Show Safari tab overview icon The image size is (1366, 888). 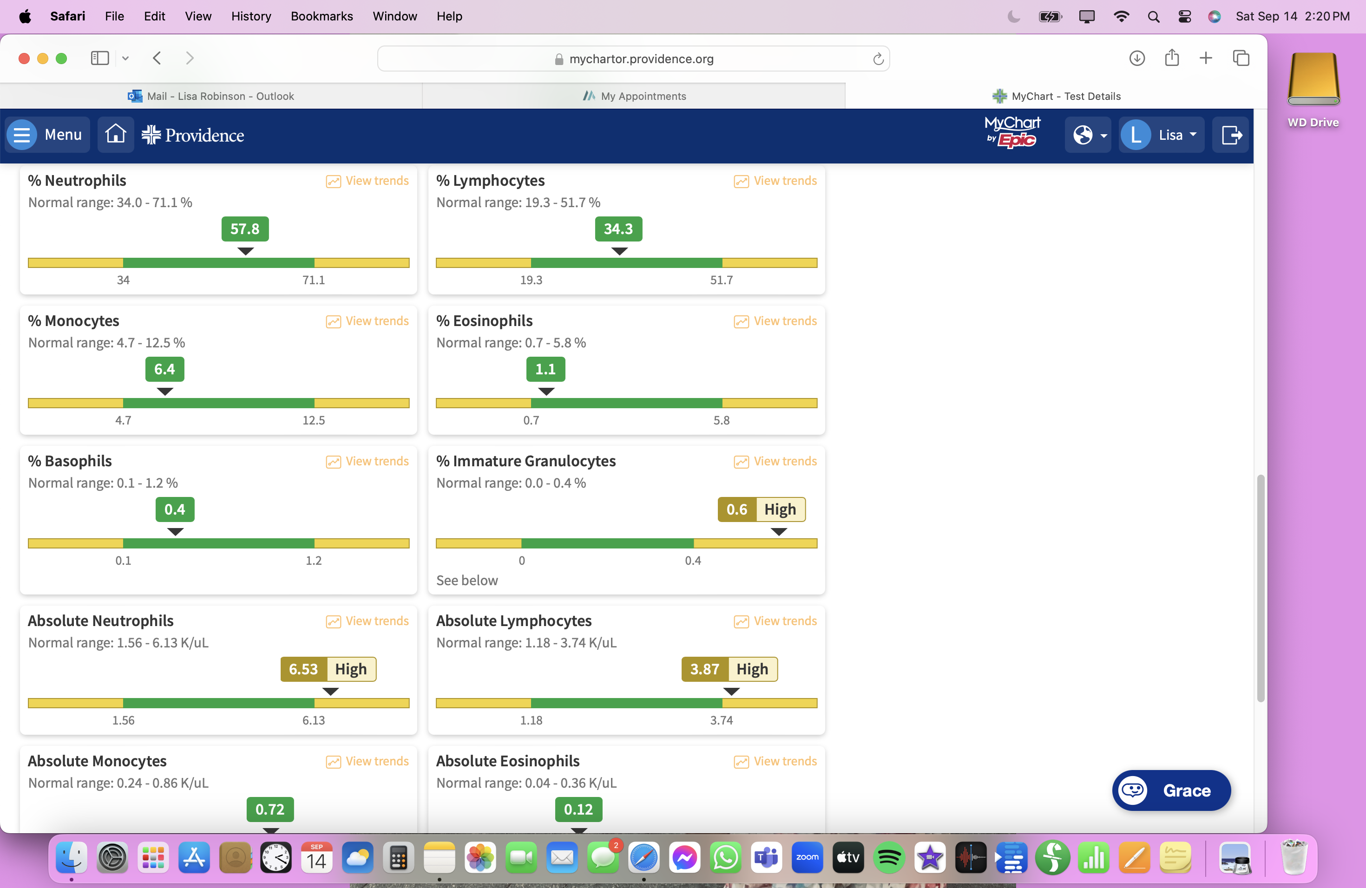tap(1241, 58)
